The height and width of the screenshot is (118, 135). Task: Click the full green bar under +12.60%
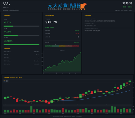point(22,45)
